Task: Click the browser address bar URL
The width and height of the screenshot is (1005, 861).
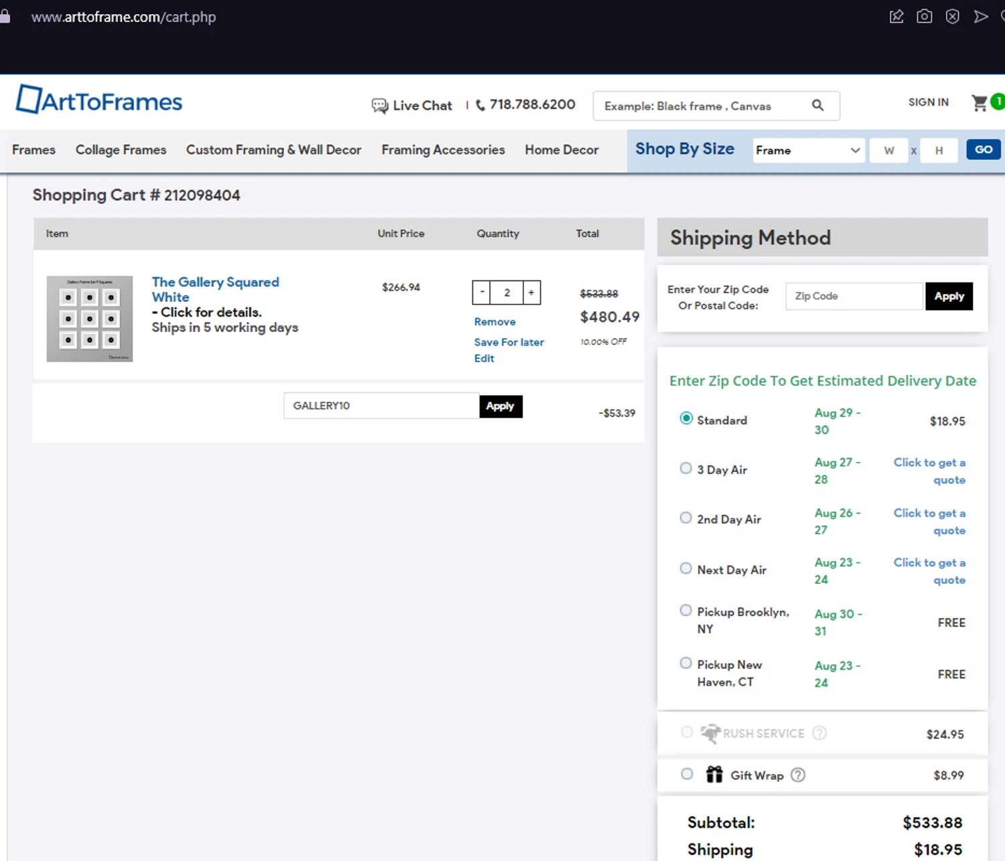Action: click(124, 17)
